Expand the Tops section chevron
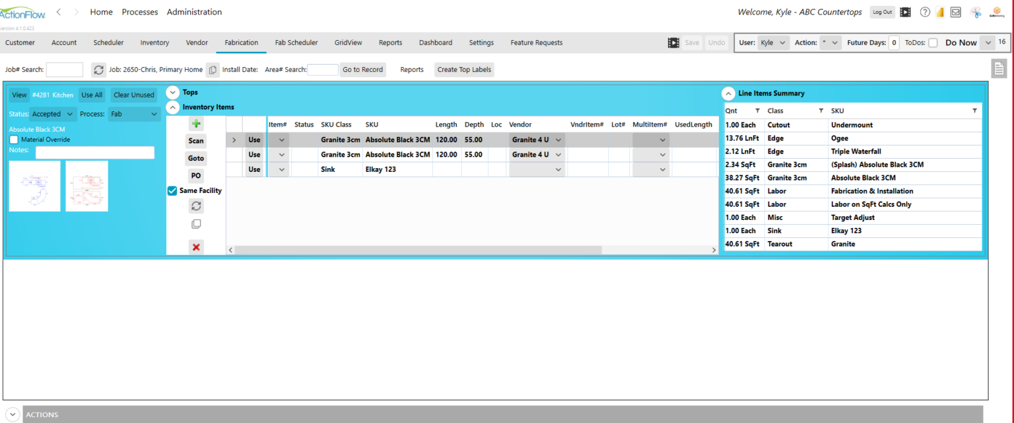The height and width of the screenshot is (423, 1014). (x=172, y=92)
